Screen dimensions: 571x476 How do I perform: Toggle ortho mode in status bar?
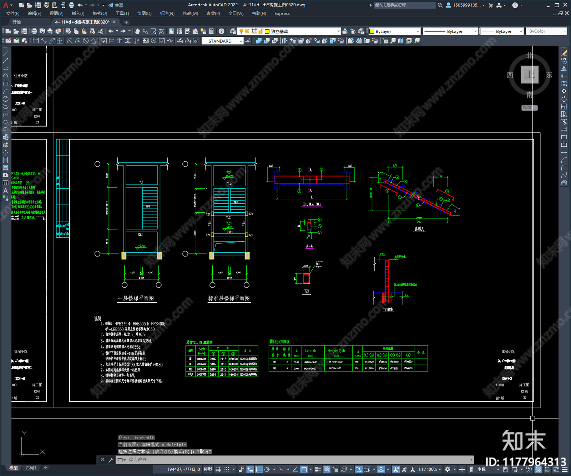(259, 469)
